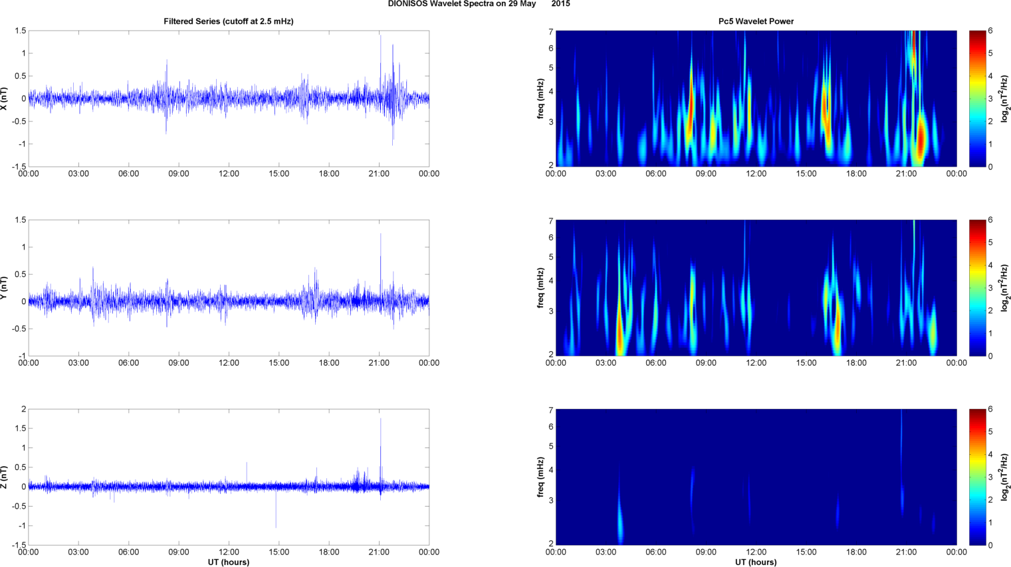The image size is (1011, 567).
Task: Click the '12:00' tick label under the X series plot
Action: pos(229,174)
